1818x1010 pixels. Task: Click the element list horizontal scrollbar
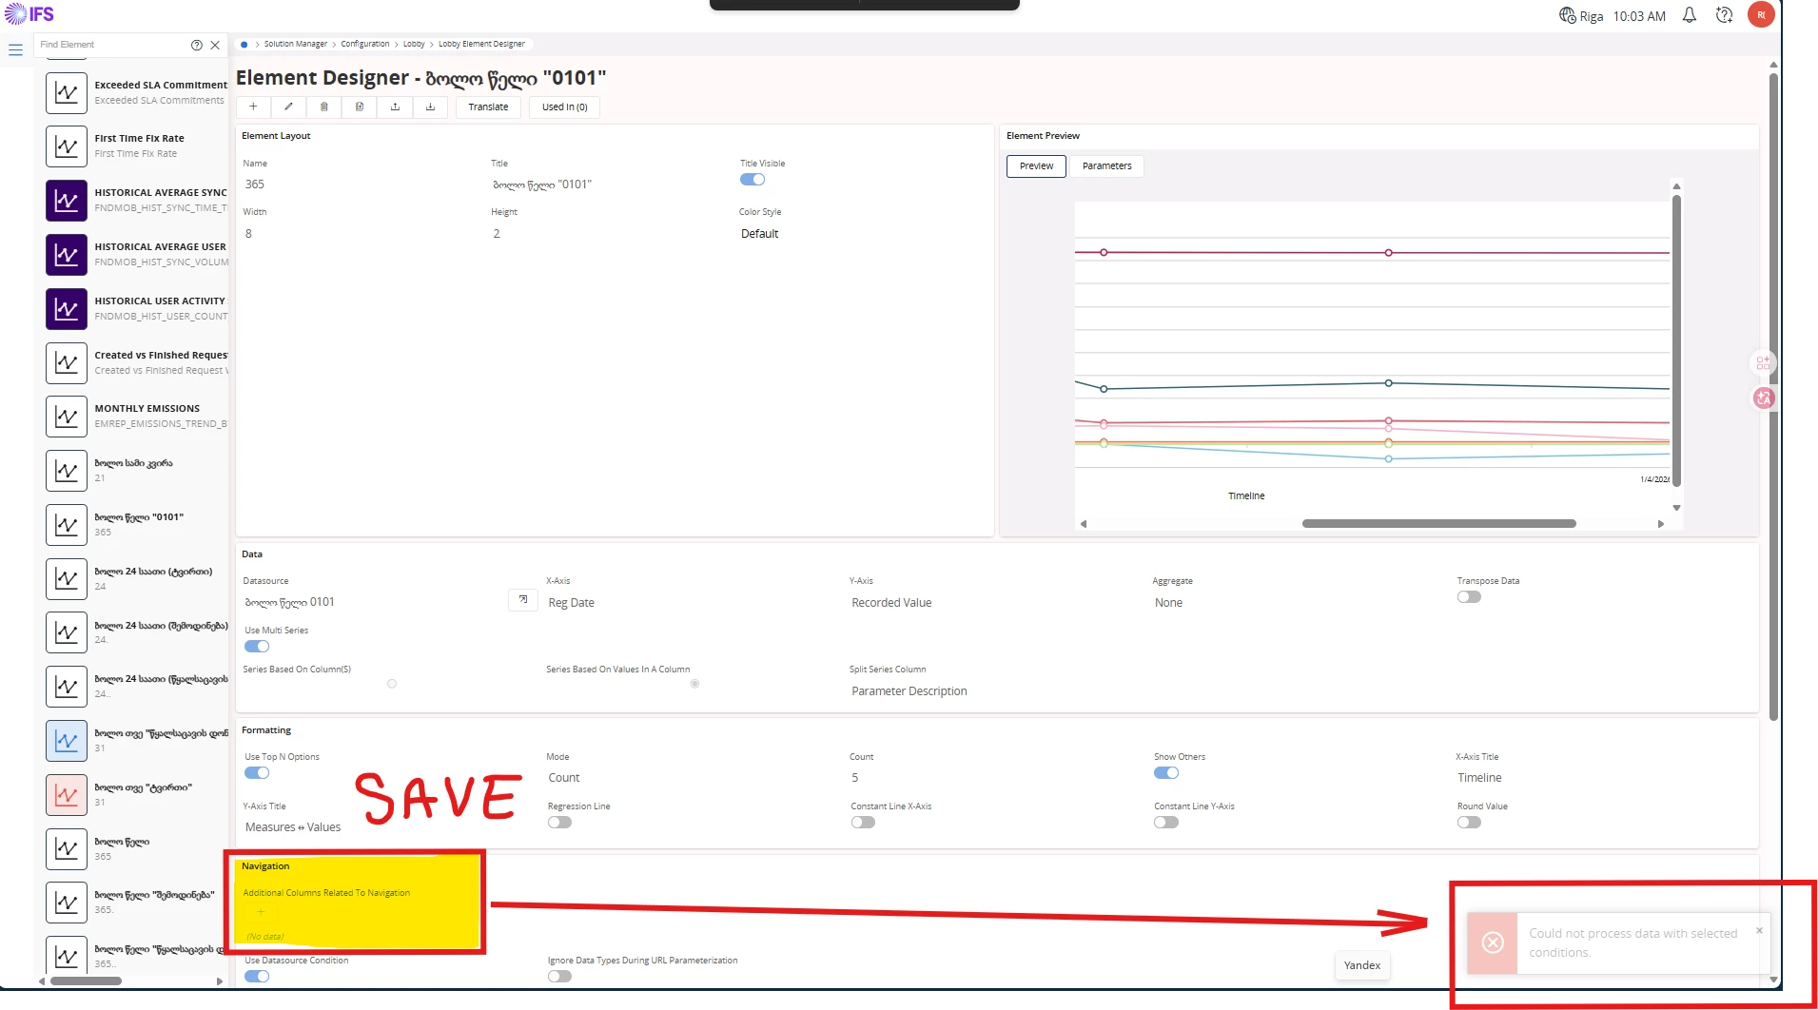click(x=86, y=981)
